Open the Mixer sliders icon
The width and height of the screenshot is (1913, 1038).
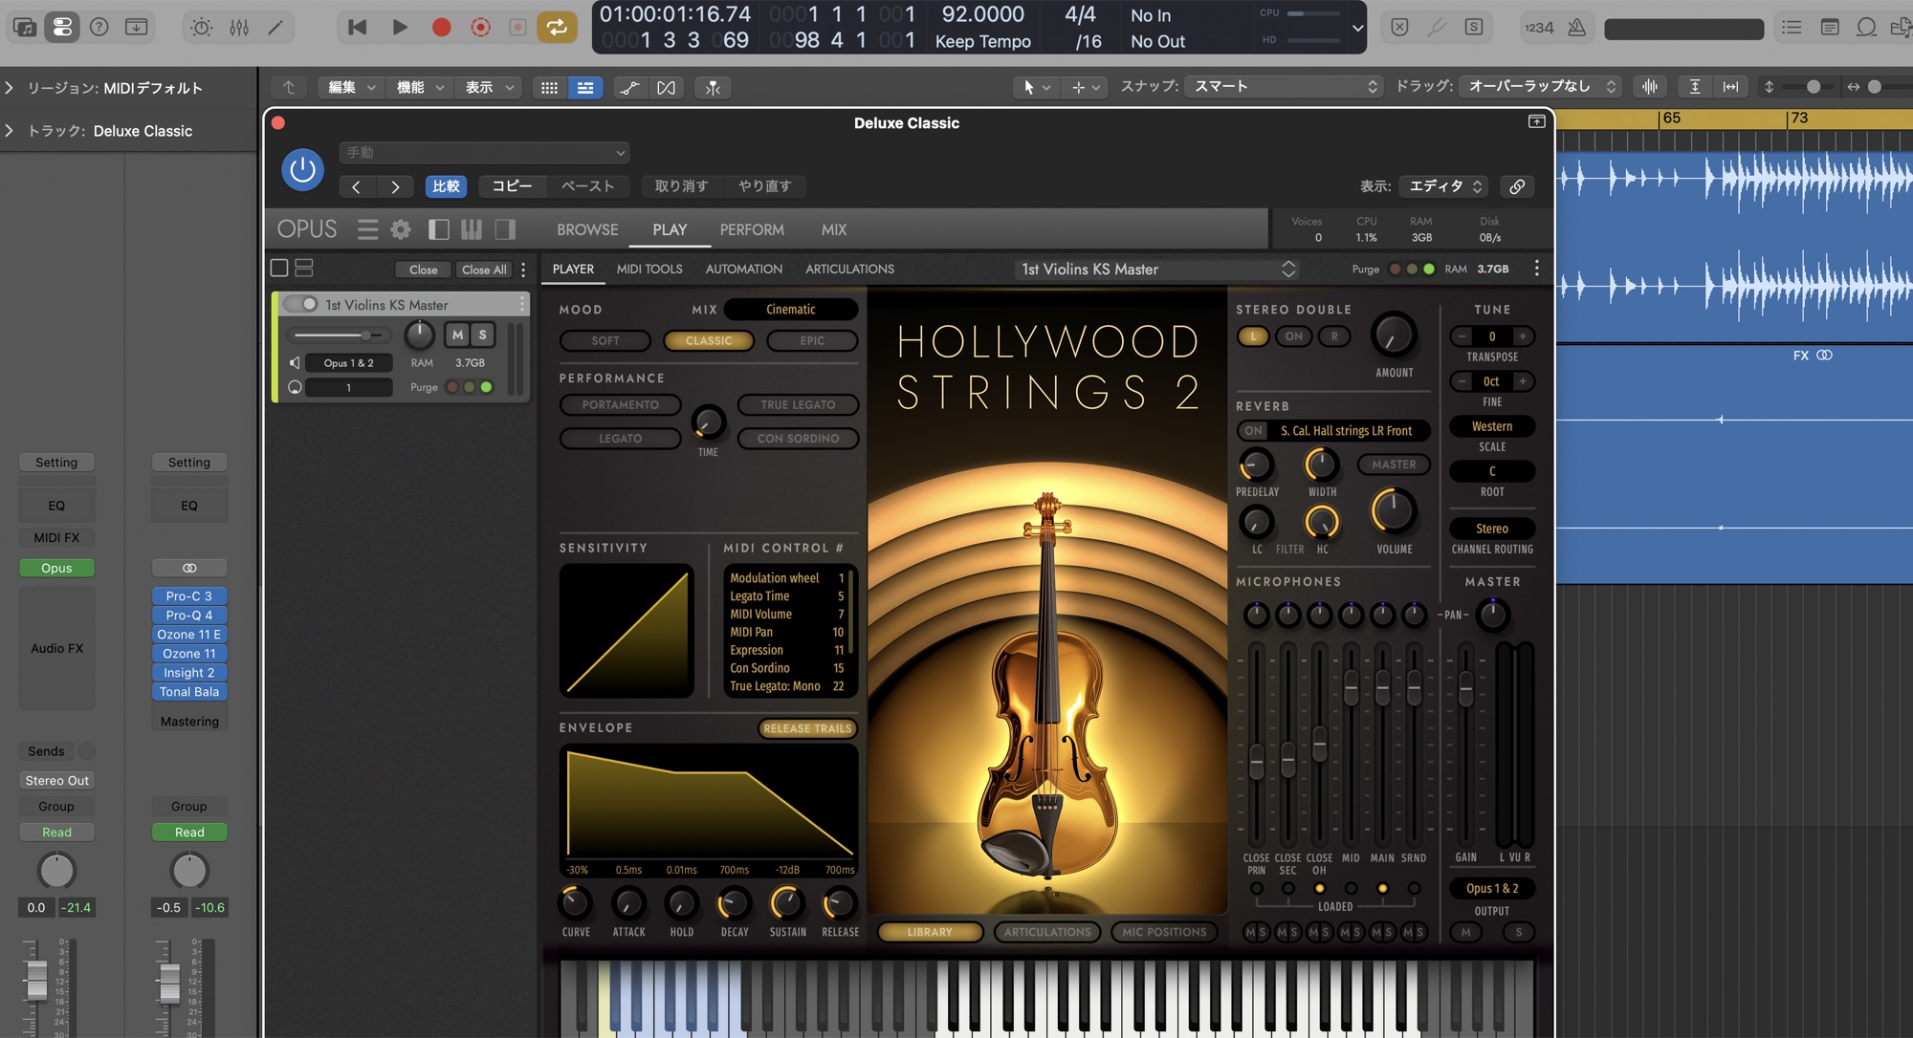pos(239,27)
